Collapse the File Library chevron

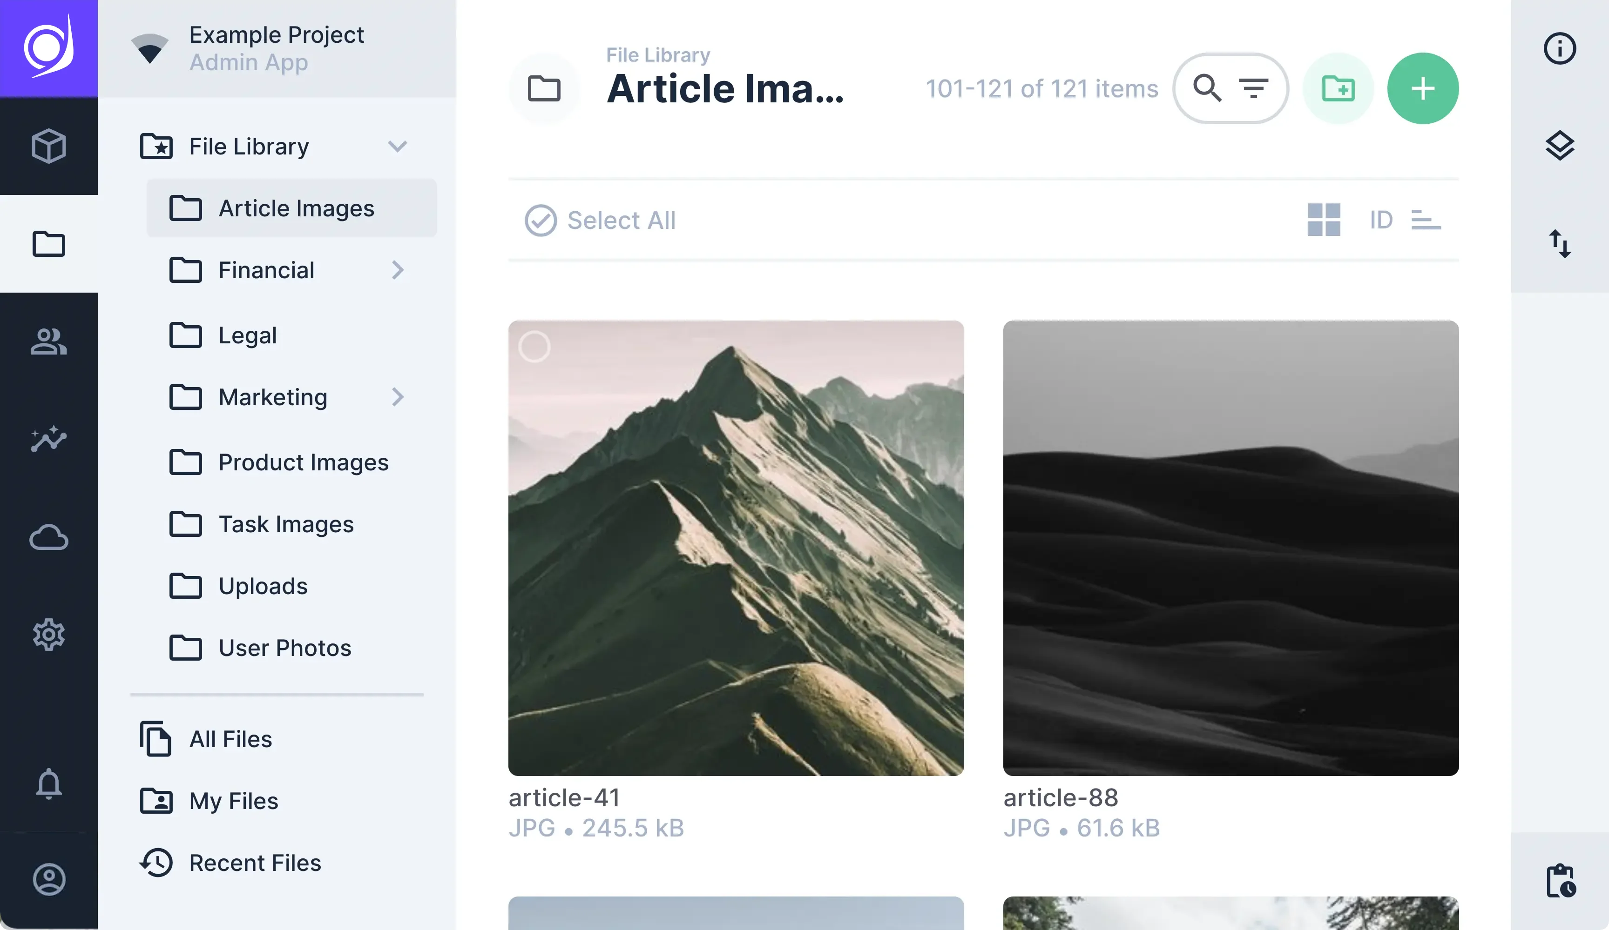(397, 146)
